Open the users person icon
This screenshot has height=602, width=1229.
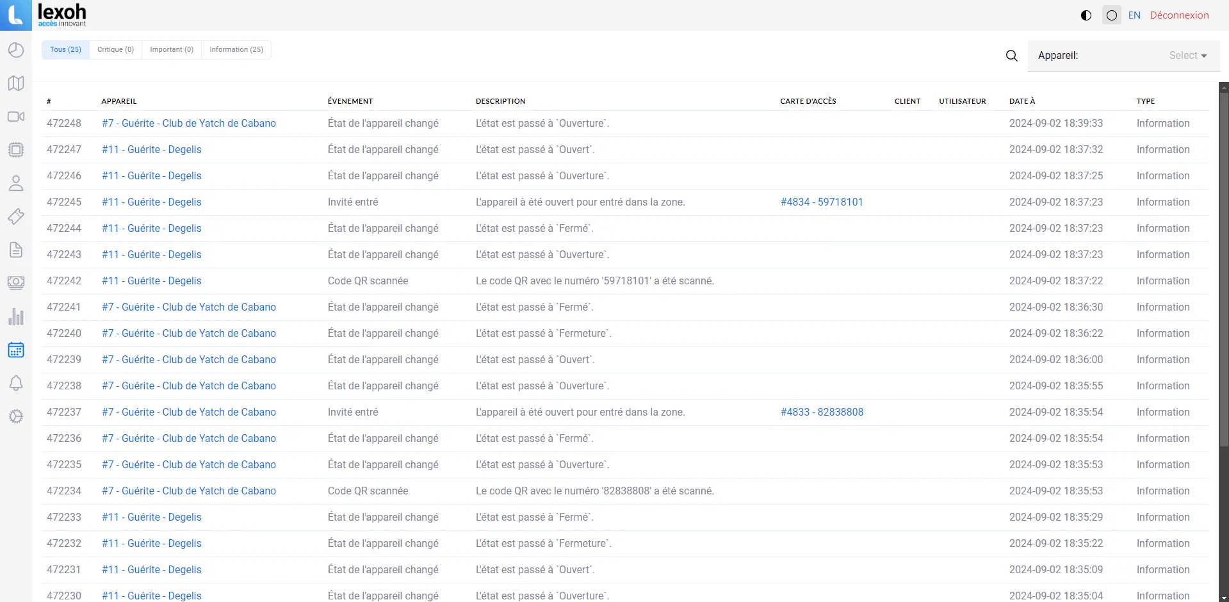16,183
